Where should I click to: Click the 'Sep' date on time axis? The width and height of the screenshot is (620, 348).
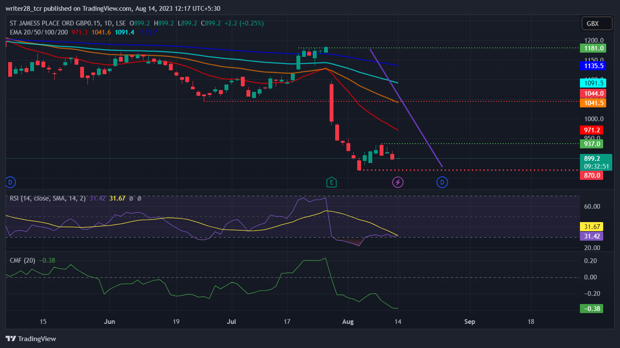(470, 322)
